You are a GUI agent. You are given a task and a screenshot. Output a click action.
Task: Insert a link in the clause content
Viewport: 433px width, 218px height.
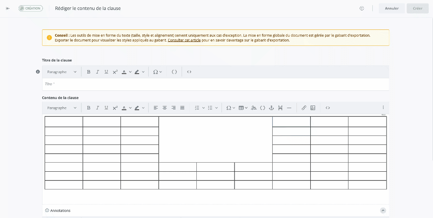tap(304, 108)
